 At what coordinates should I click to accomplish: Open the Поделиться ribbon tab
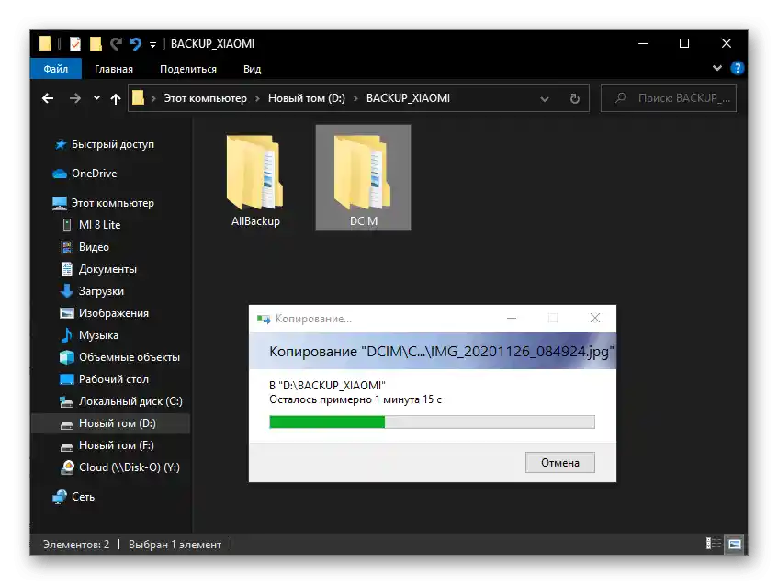[x=188, y=69]
